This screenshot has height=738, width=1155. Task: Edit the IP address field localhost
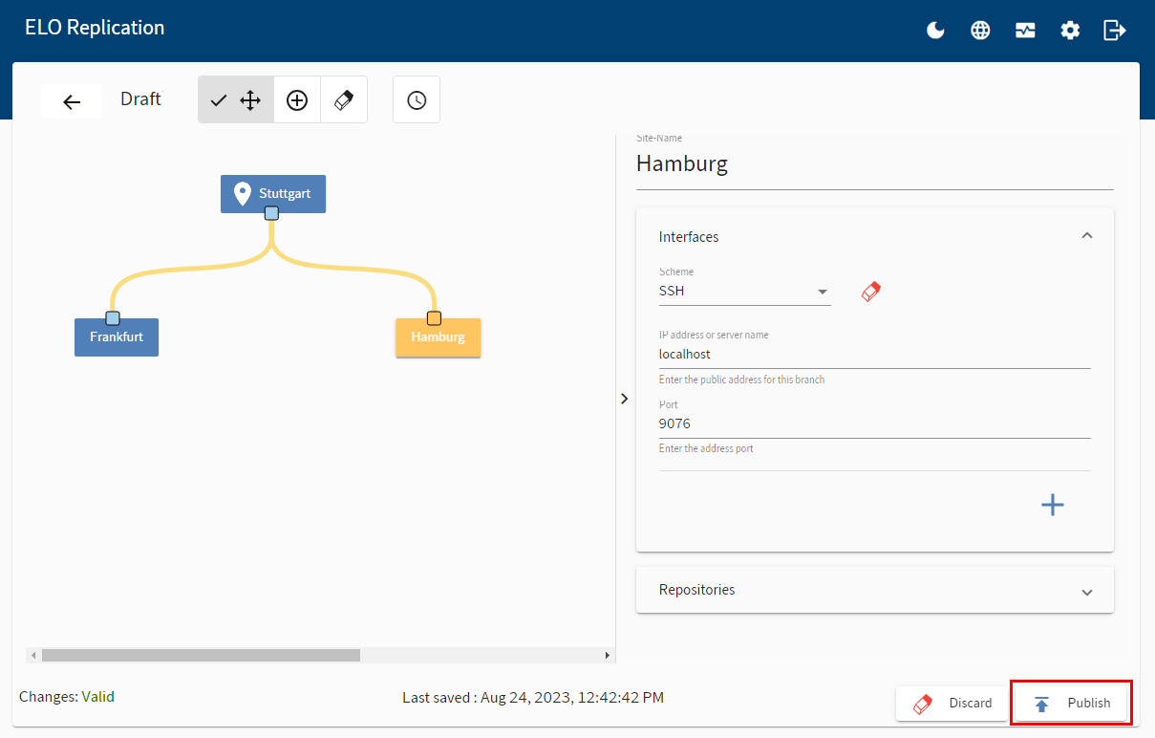875,354
